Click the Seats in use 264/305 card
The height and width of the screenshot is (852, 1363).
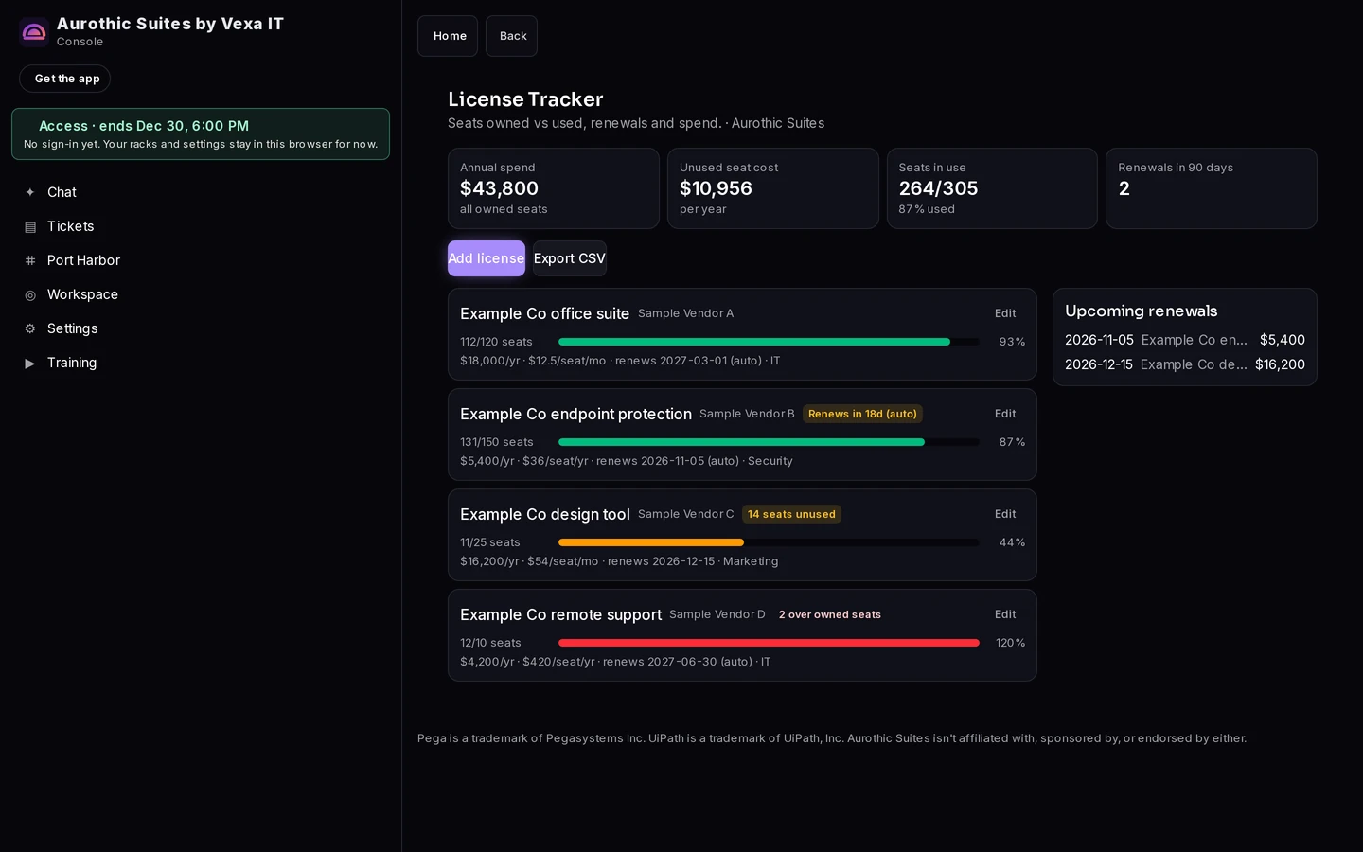coord(992,188)
